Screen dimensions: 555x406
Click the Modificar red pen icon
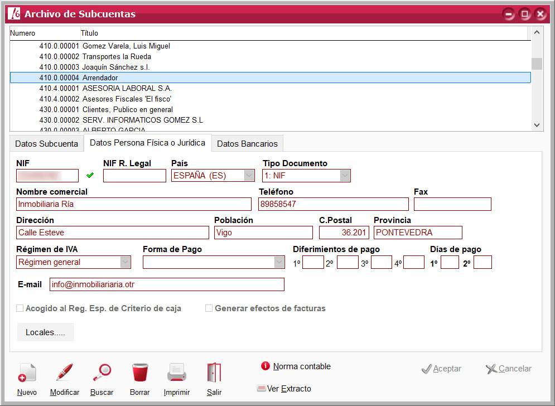64,373
